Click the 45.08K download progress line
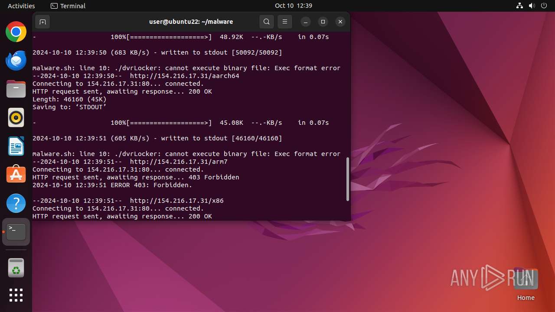 pos(181,123)
